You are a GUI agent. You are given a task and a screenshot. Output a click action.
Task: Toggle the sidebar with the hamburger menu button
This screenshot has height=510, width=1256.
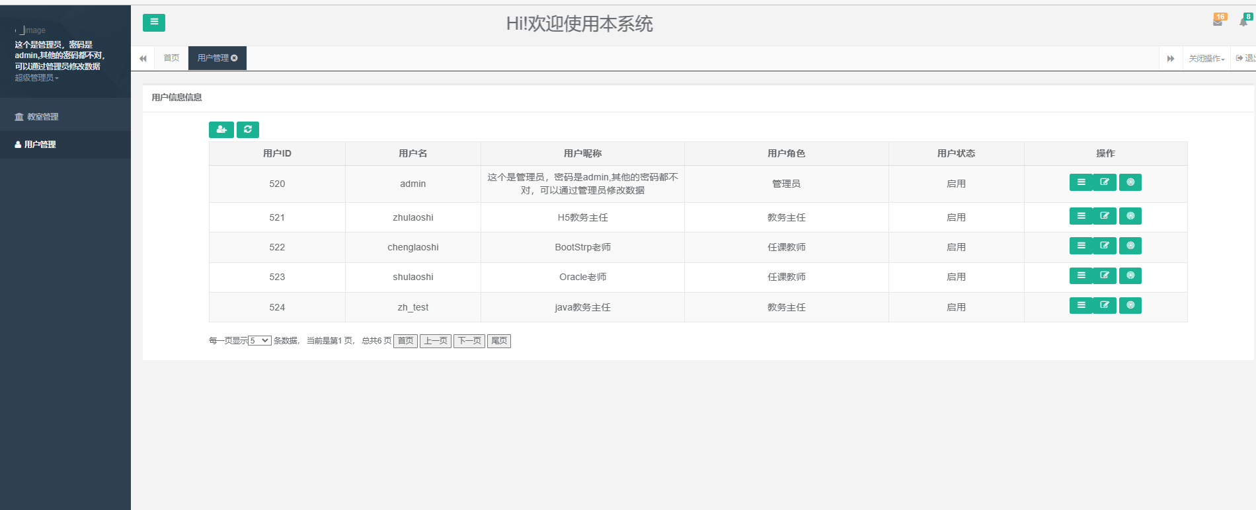[x=154, y=22]
